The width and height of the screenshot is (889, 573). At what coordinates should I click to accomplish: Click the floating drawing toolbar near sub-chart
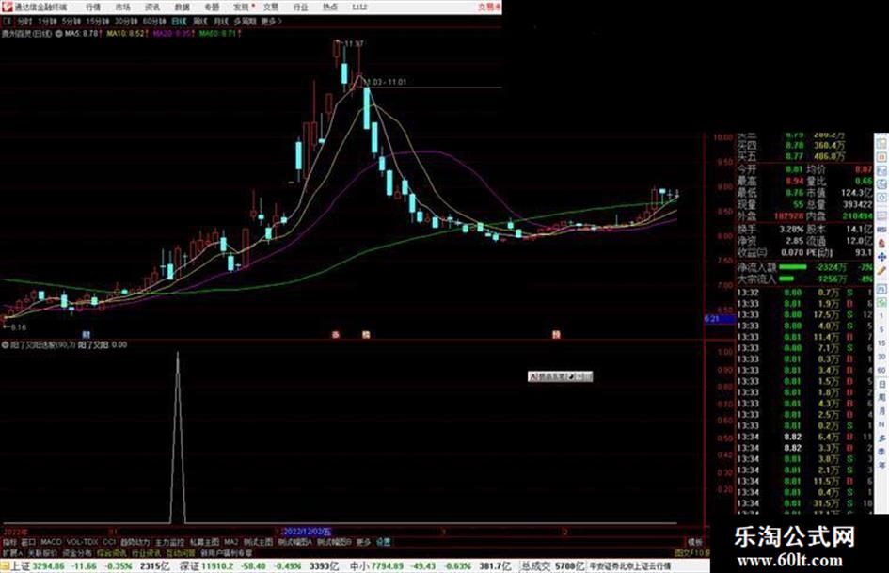coord(560,376)
